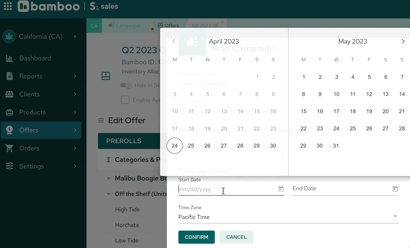
Task: Click April 2023 month heading
Action: click(x=224, y=41)
